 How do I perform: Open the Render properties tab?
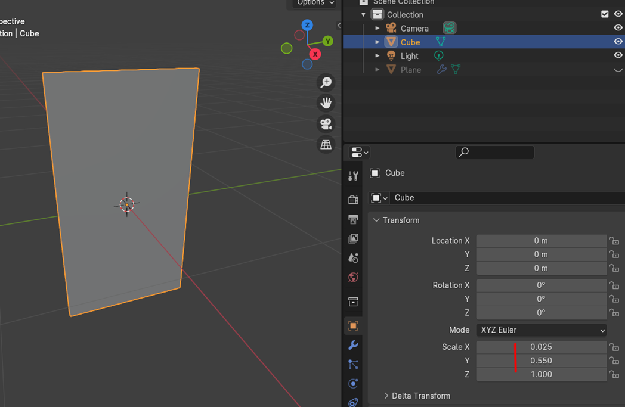point(353,200)
